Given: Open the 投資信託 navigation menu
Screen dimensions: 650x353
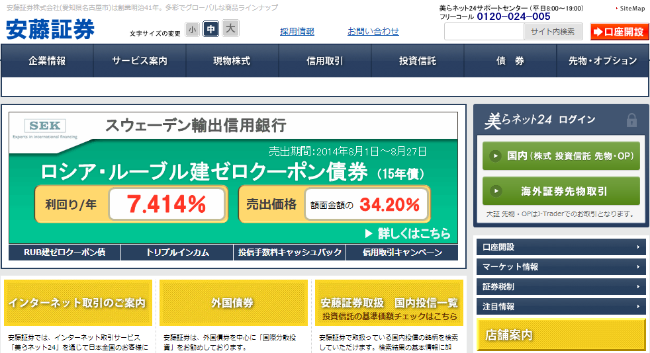Looking at the screenshot, I should coord(417,61).
